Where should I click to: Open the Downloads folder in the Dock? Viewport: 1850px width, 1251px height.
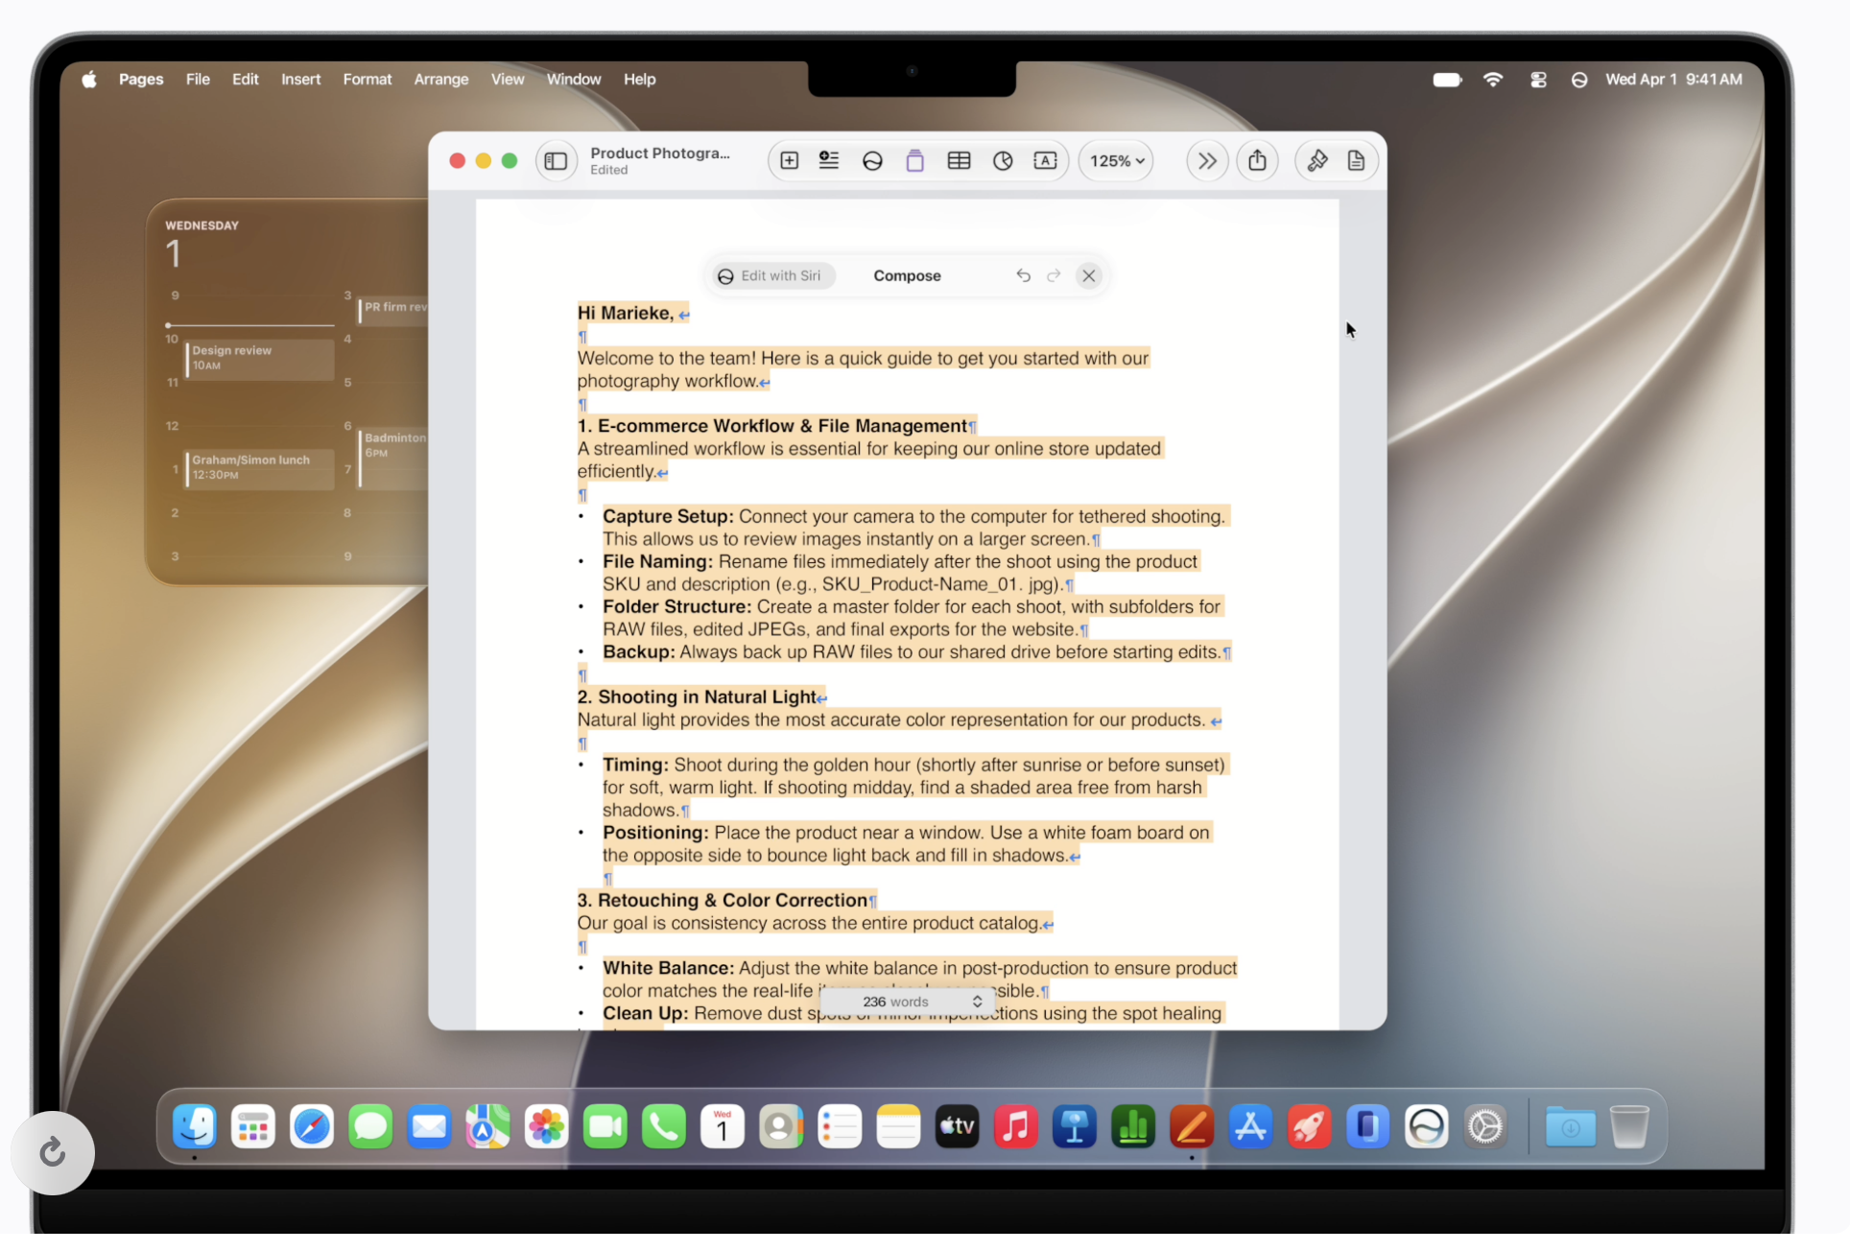[1570, 1126]
